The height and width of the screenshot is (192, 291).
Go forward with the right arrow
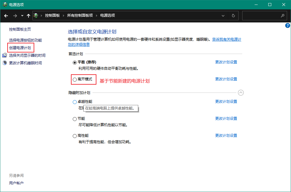tap(15, 16)
